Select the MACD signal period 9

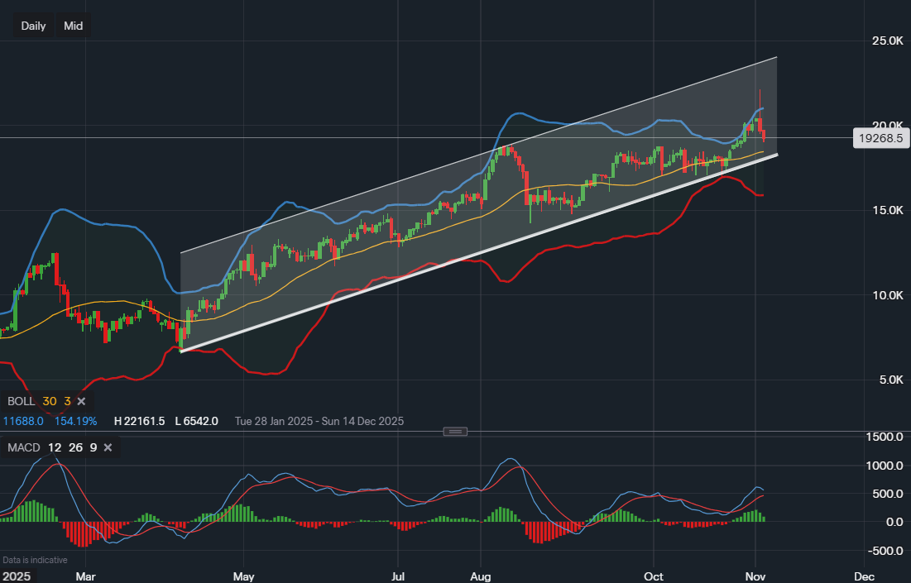tap(93, 447)
